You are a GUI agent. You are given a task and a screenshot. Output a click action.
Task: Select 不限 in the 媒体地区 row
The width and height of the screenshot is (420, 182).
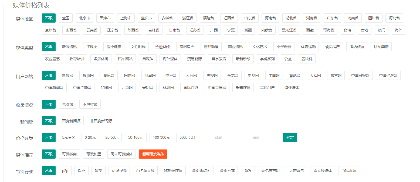tap(49, 18)
